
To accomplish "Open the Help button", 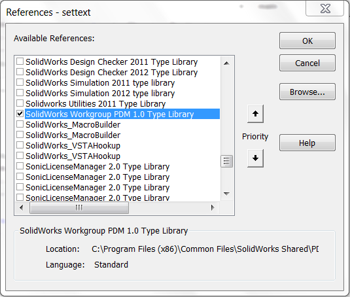I will 307,143.
